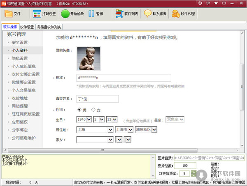The height and width of the screenshot is (186, 247).
Task: Open the 星座 双鱼座 dropdown
Action: coord(175,119)
